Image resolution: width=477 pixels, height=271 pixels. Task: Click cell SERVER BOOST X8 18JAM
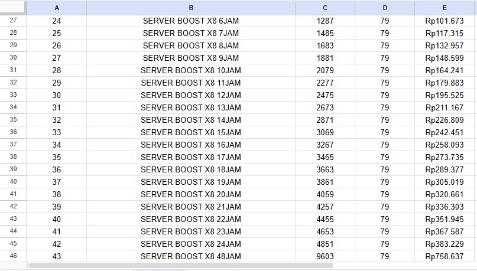191,169
